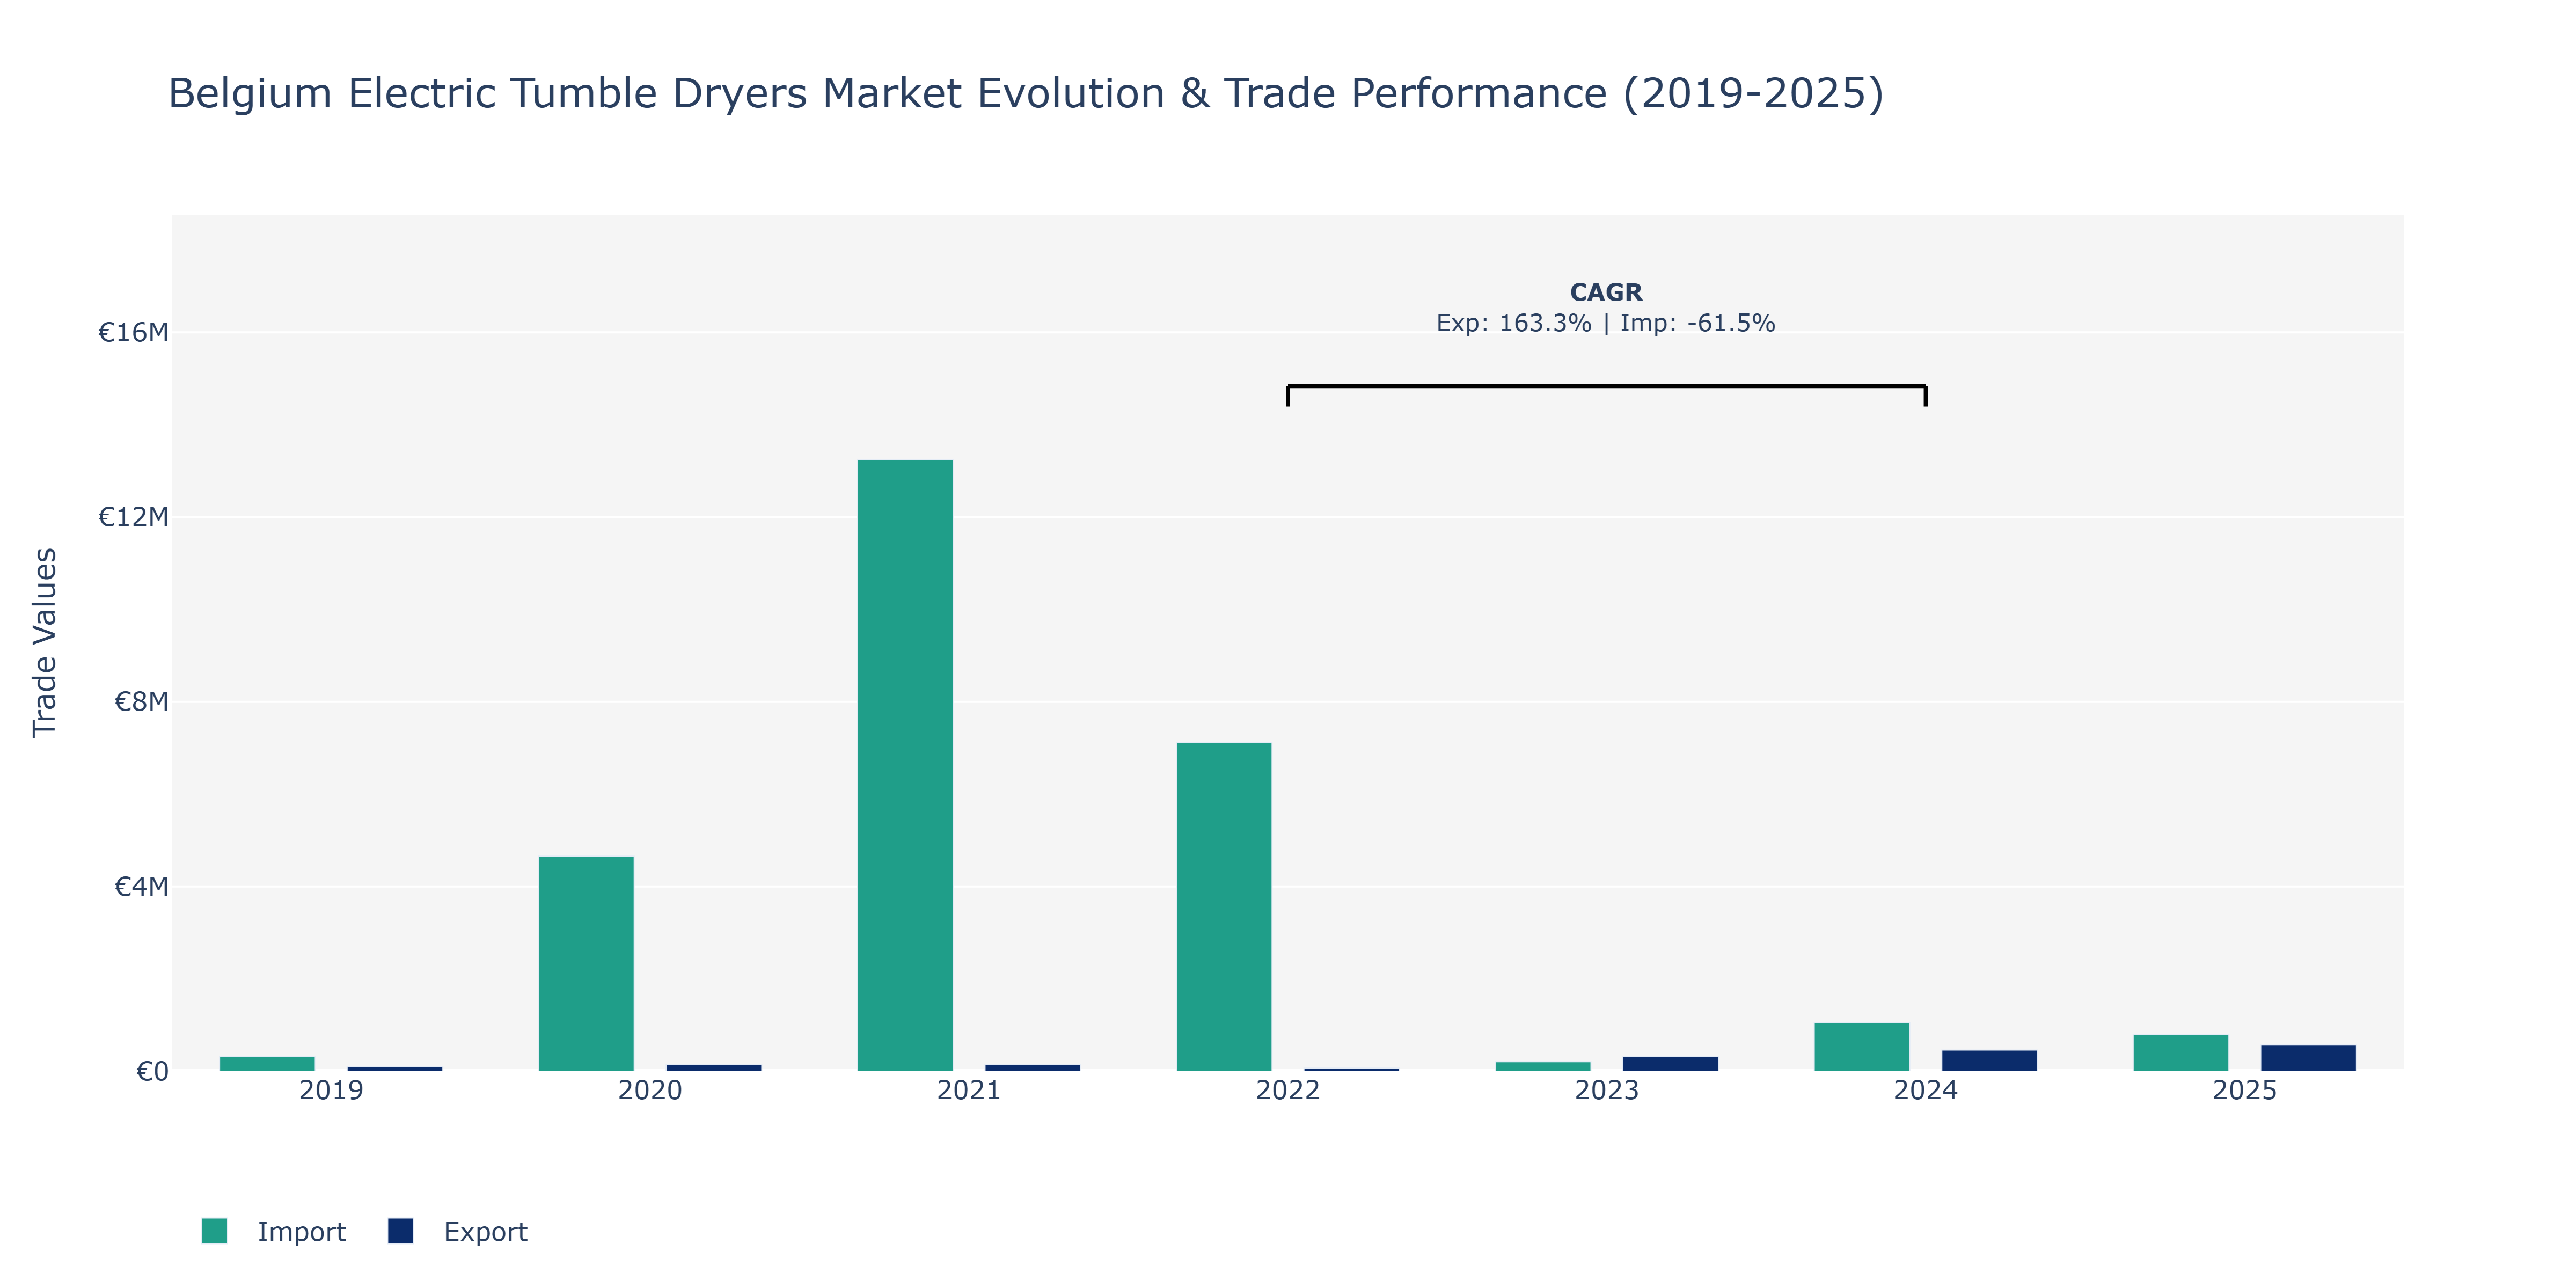Click the €8M axis tick label
Image resolution: width=2576 pixels, height=1288 pixels.
pyautogui.click(x=141, y=702)
